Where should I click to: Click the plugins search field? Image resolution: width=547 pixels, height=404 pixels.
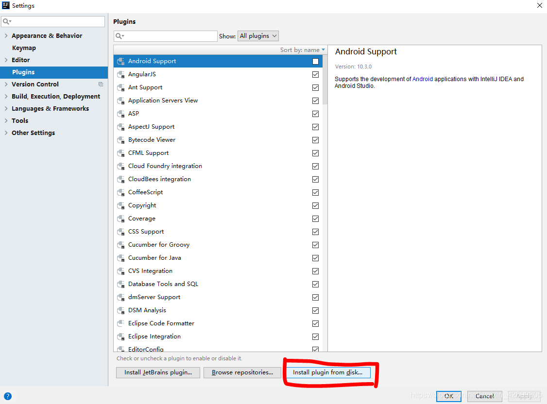coord(166,36)
